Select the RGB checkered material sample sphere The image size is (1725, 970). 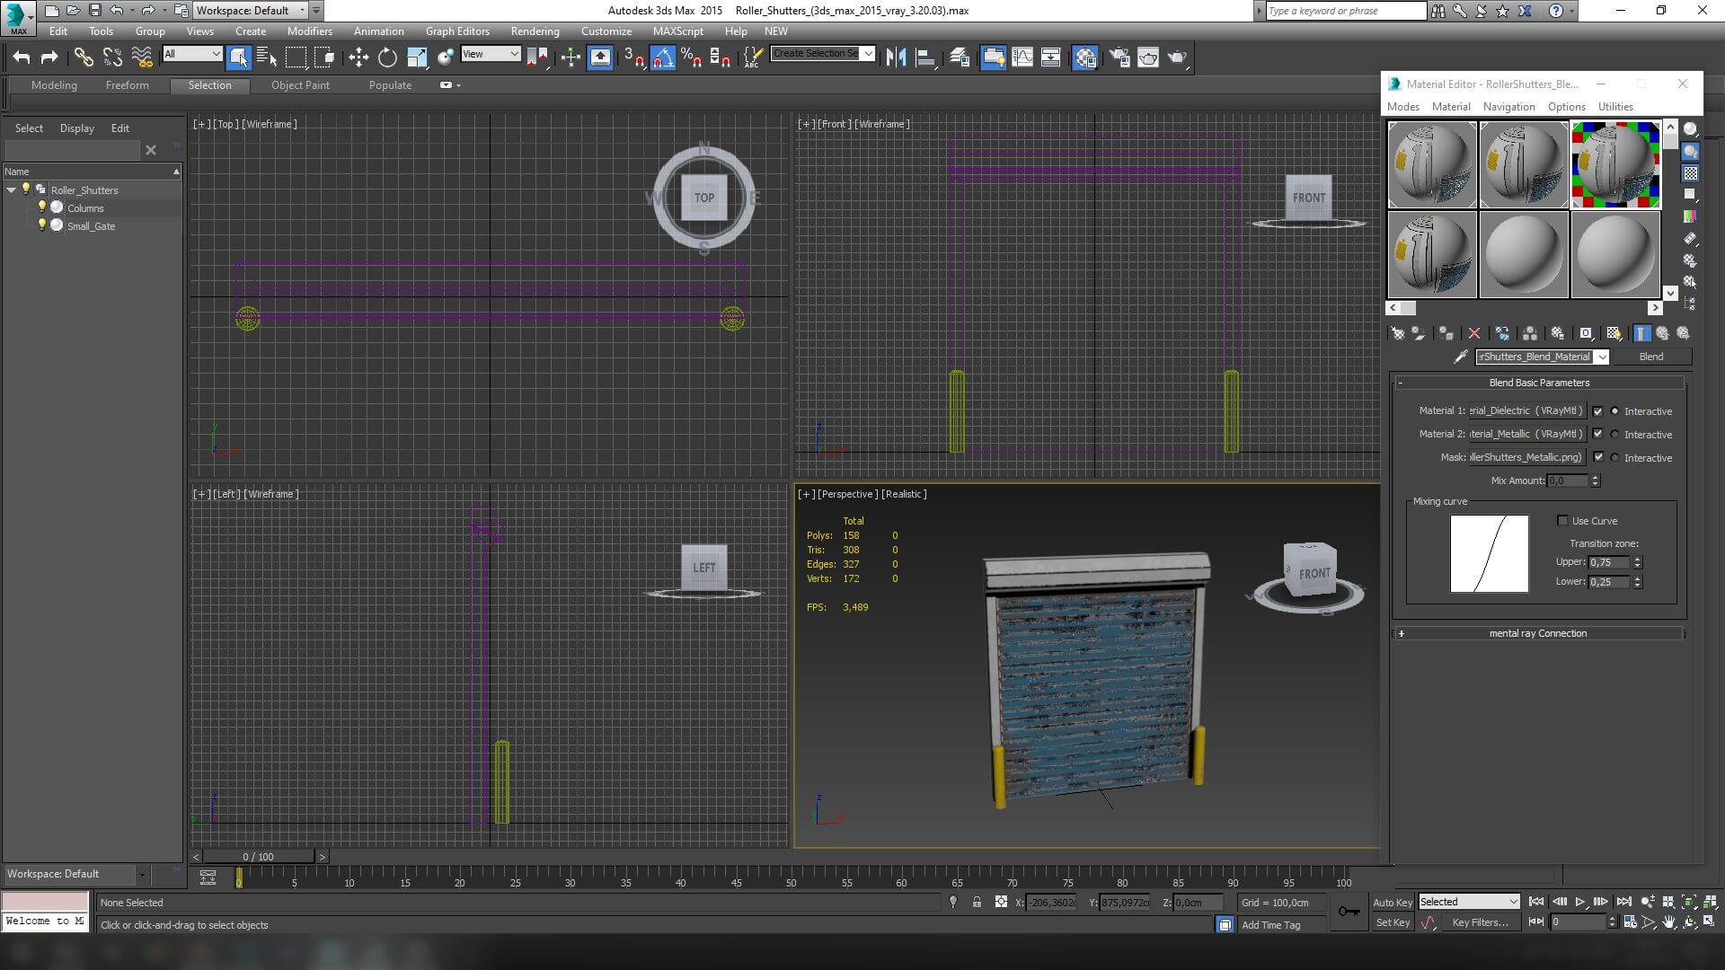1614,165
